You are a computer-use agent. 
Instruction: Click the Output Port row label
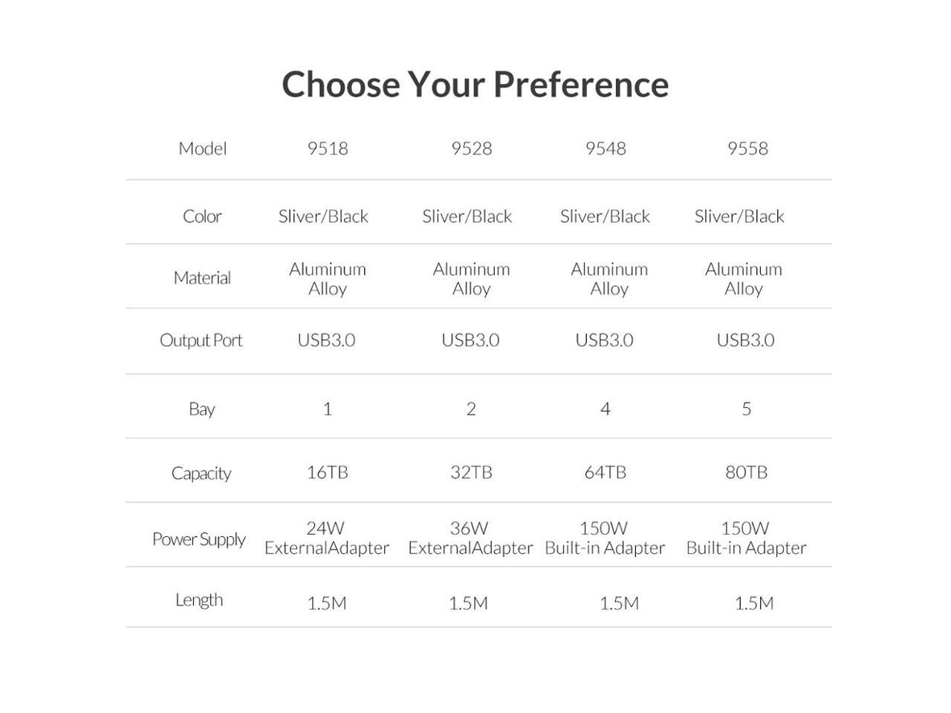pos(201,340)
